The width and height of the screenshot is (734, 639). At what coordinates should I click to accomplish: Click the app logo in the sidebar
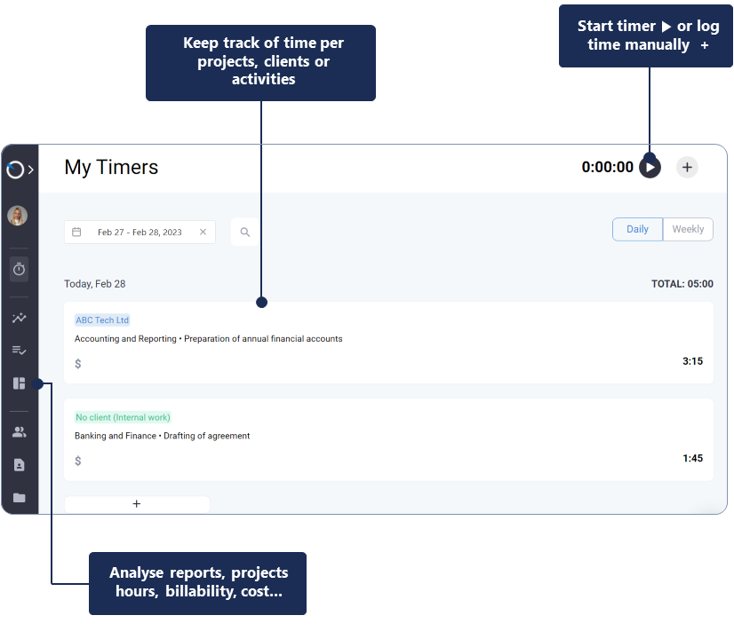tap(15, 170)
